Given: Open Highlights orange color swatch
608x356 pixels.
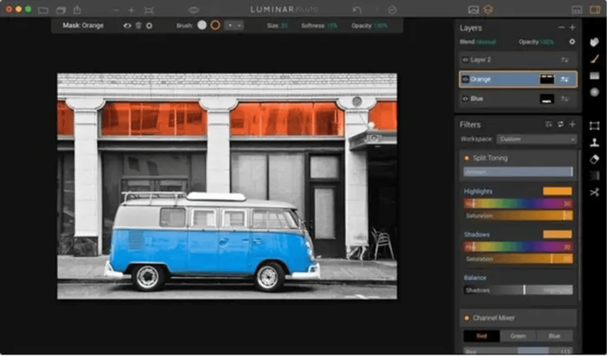Looking at the screenshot, I should coord(558,191).
